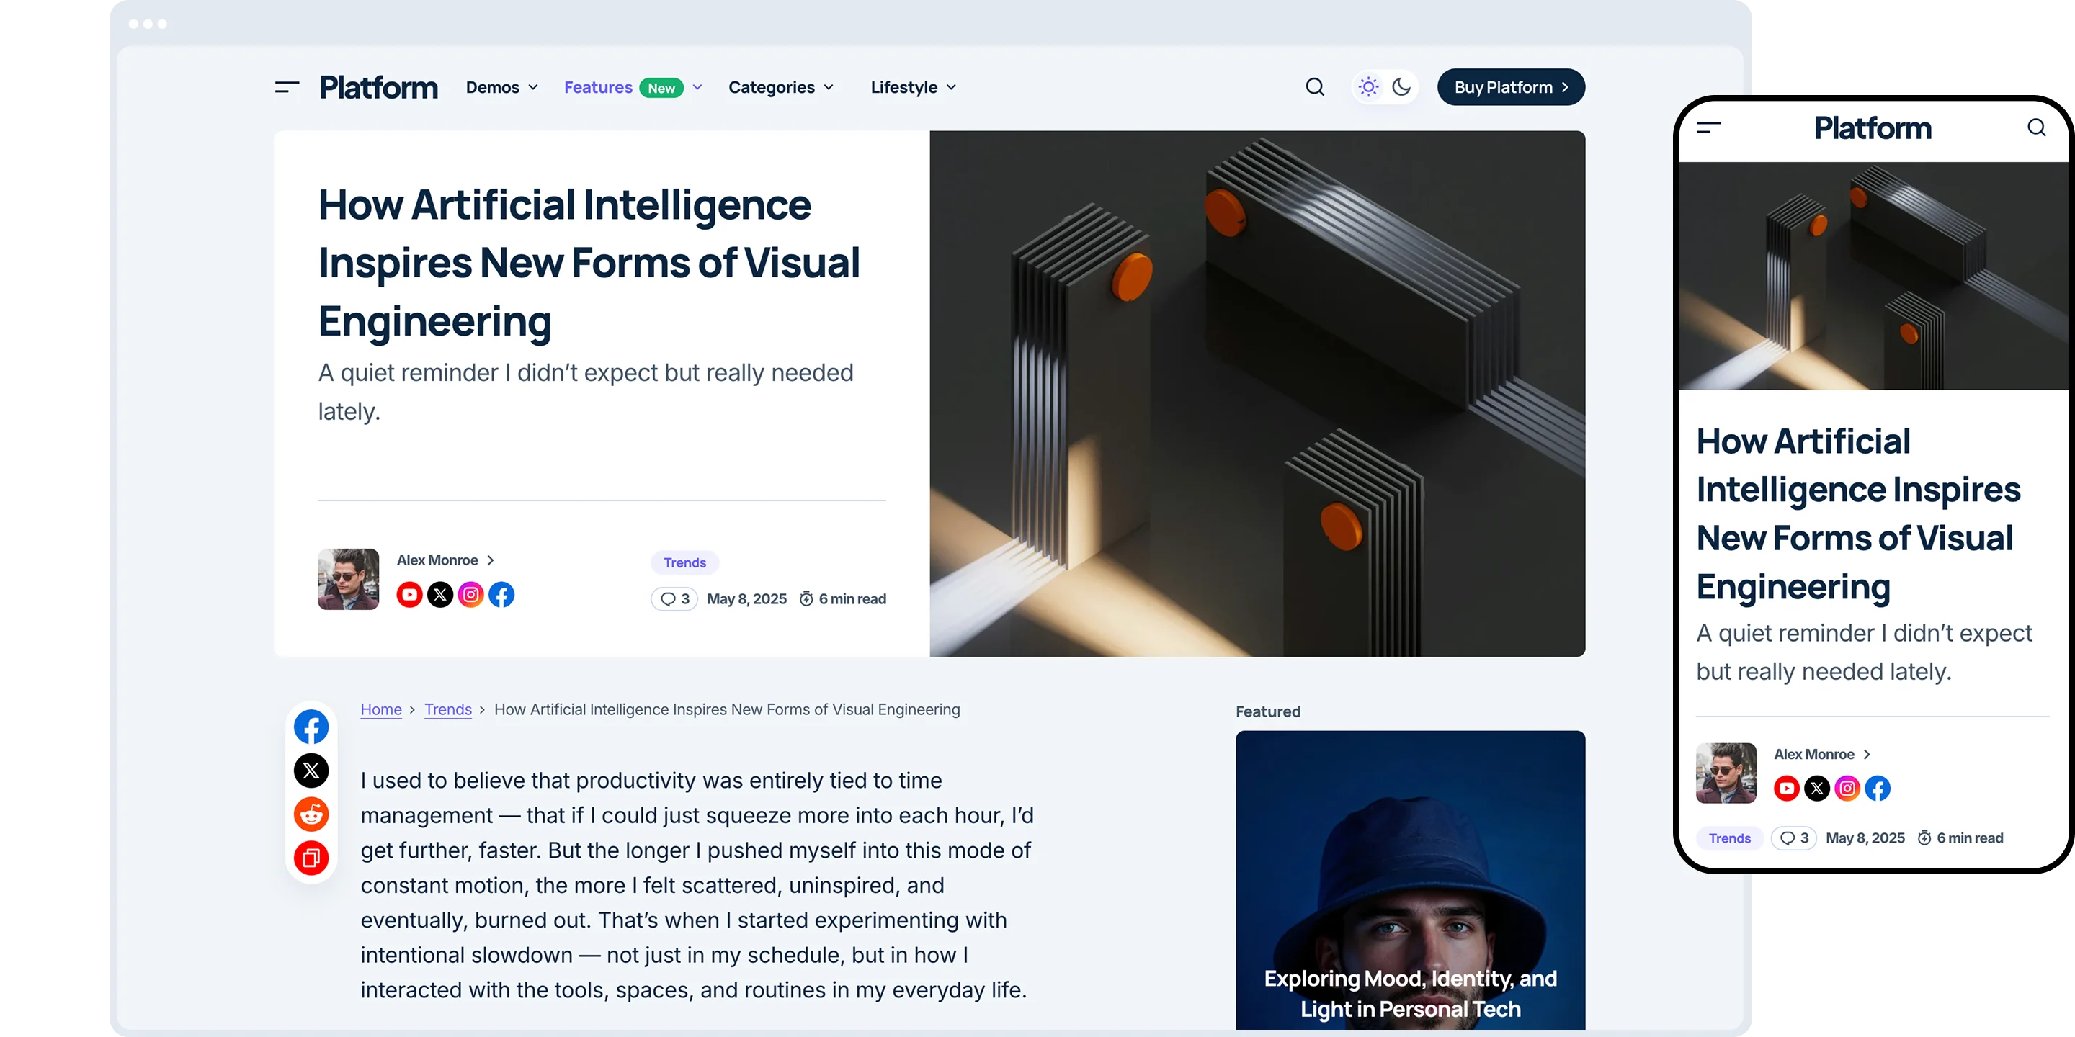Click the Trends category tag in desktop hero
This screenshot has width=2075, height=1037.
click(x=684, y=562)
